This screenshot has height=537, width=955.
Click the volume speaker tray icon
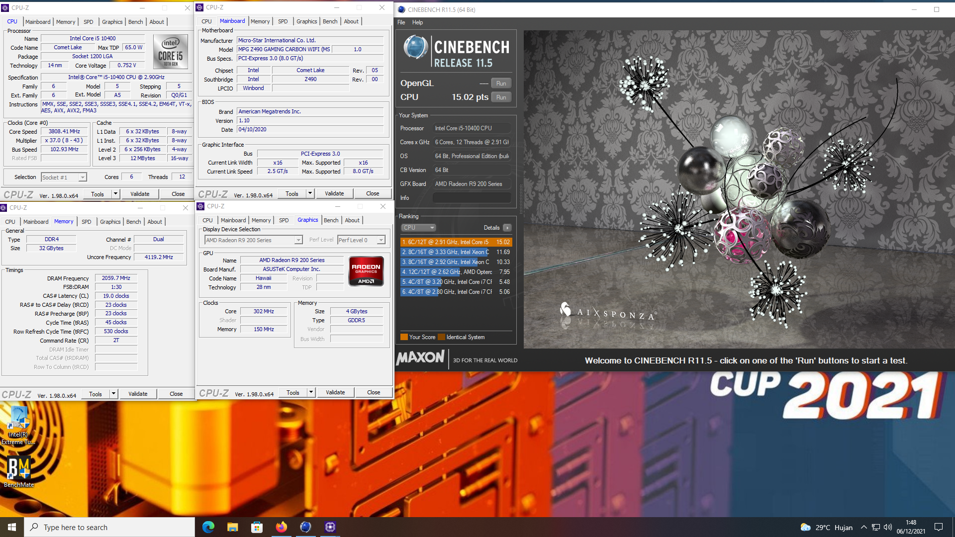888,527
